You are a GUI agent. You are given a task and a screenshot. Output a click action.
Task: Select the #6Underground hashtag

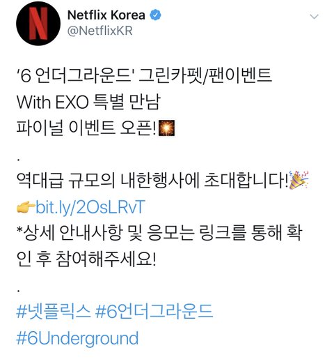[77, 338]
